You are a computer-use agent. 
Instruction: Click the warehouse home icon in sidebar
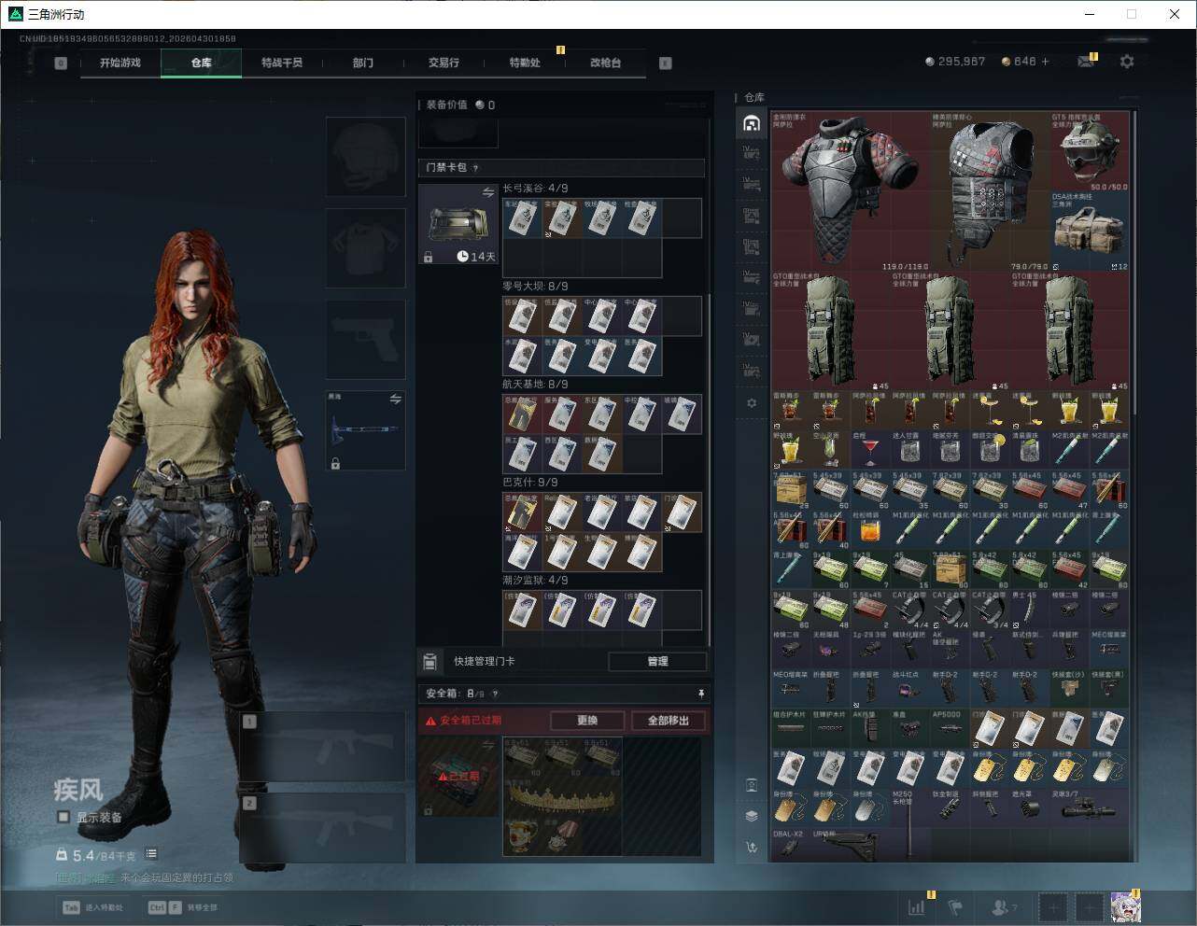click(x=752, y=123)
